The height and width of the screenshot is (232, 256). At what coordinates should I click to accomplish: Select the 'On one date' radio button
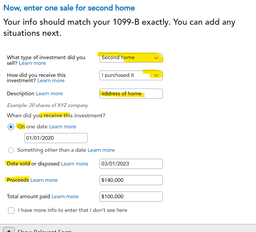(x=11, y=127)
